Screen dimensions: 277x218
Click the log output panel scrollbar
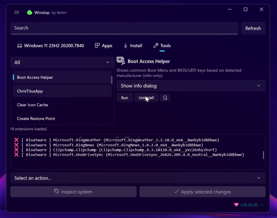tap(263, 155)
